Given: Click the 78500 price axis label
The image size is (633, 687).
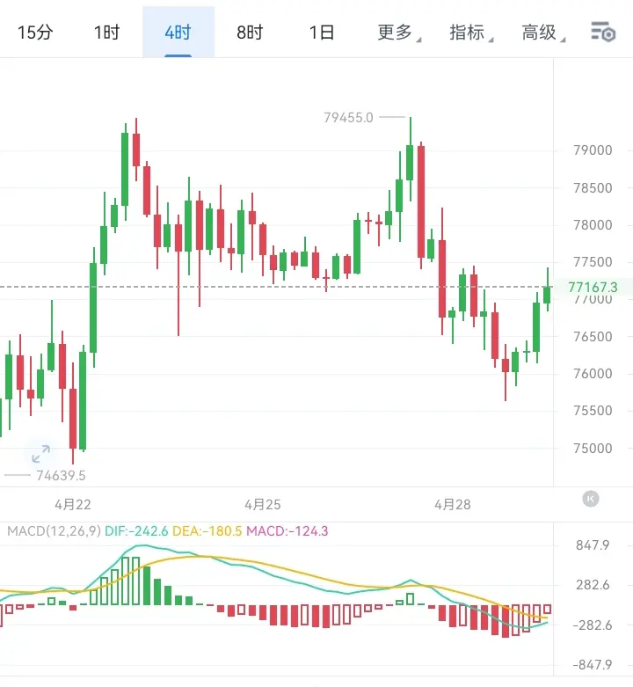Looking at the screenshot, I should coord(593,188).
